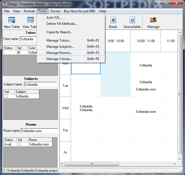Open the File menu
Image resolution: width=185 pixels, height=175 pixels.
tap(7, 11)
